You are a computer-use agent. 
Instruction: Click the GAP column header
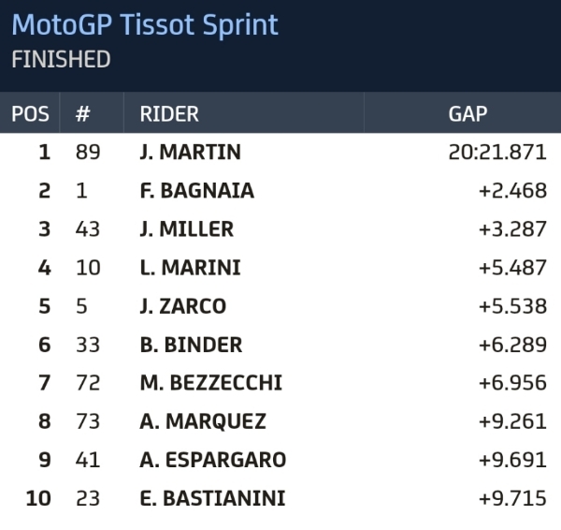[467, 114]
